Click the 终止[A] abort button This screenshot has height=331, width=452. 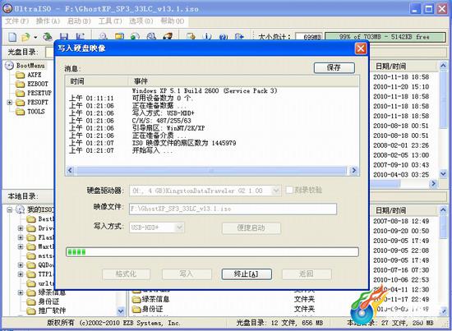(247, 274)
